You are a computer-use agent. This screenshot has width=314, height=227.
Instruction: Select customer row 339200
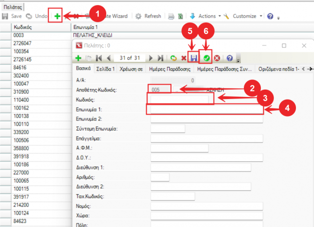[21, 132]
